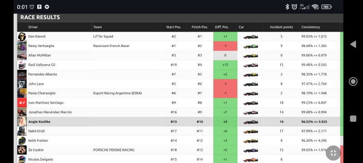Select team Raceroom French Racer

coord(111,46)
